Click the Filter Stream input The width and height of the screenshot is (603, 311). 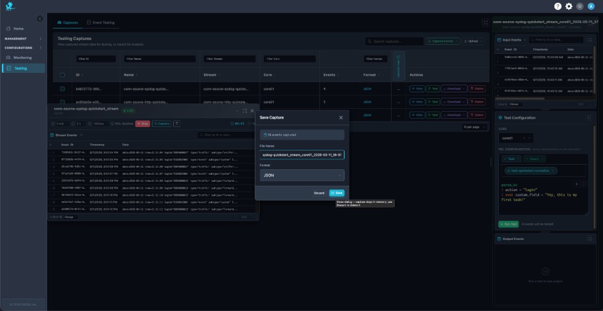click(x=230, y=59)
